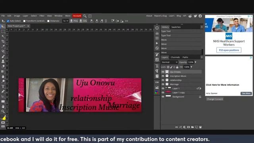This screenshot has width=254, height=143.
Task: Click the 910 open positions ad button
Action: click(x=229, y=50)
